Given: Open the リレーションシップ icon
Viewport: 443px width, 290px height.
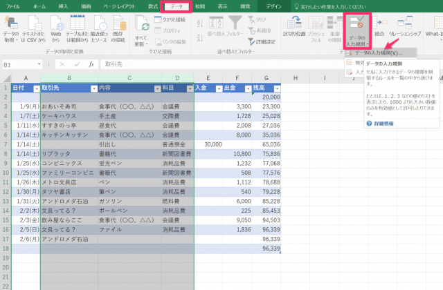Looking at the screenshot, I should (x=405, y=23).
